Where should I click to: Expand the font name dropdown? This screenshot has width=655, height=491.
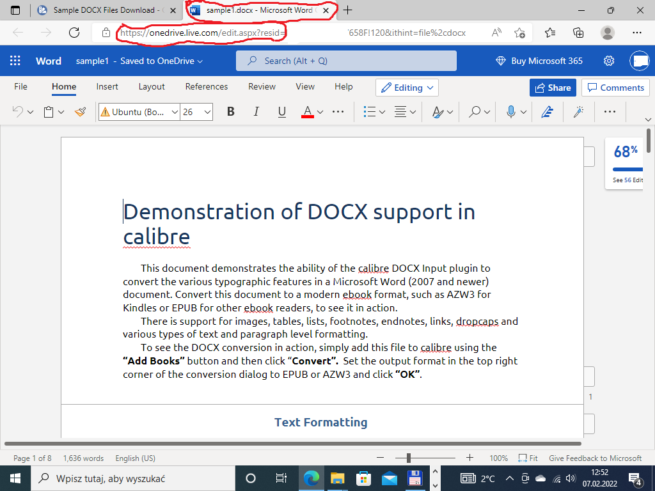tap(175, 112)
